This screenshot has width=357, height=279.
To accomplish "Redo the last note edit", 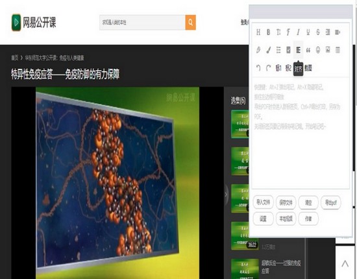I will click(x=269, y=68).
